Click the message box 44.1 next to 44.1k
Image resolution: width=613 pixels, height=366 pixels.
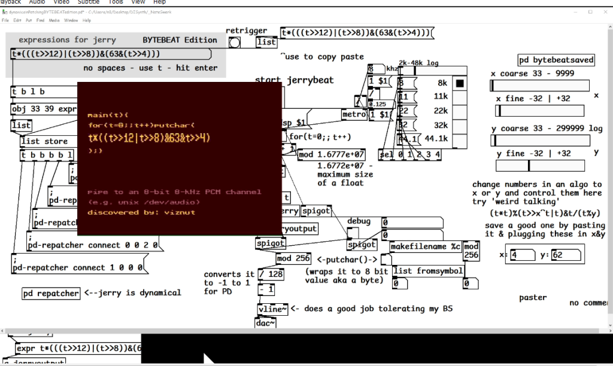(x=408, y=139)
